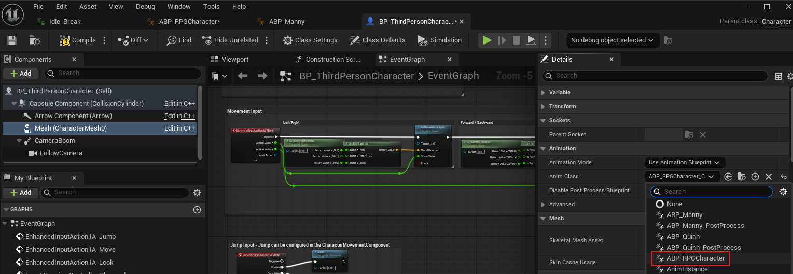This screenshot has height=274, width=793.
Task: Stop the play session
Action: [517, 40]
